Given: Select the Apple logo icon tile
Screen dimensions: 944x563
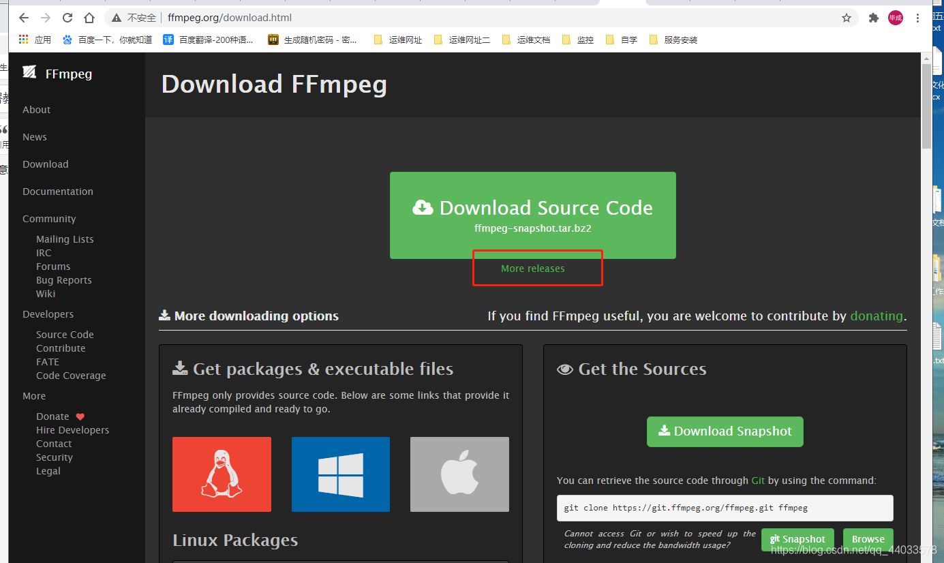Looking at the screenshot, I should pos(459,474).
